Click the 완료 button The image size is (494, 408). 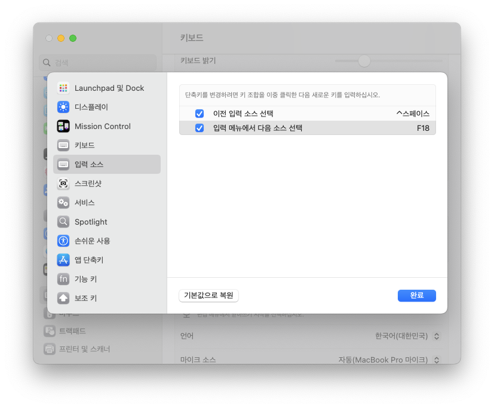coord(416,296)
